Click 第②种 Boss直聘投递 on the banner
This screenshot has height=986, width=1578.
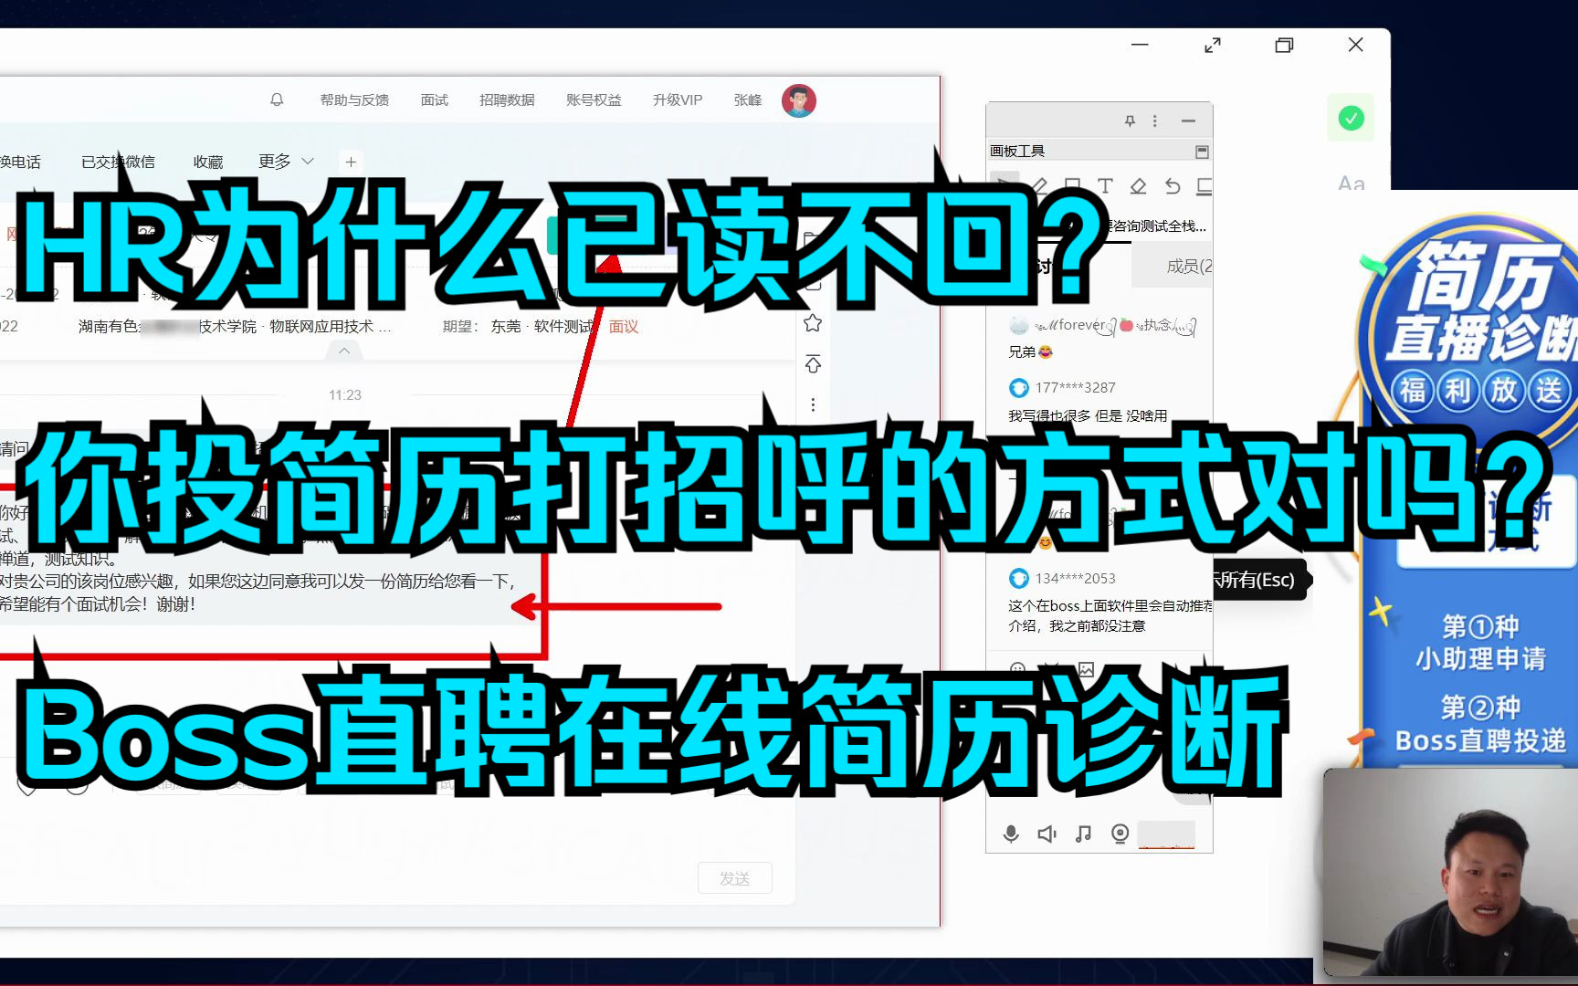pyautogui.click(x=1480, y=724)
